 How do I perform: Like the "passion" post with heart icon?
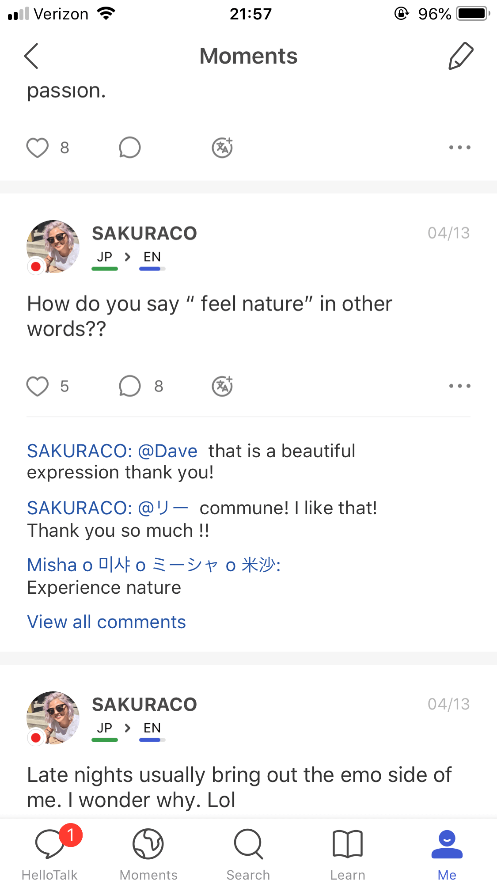coord(38,148)
